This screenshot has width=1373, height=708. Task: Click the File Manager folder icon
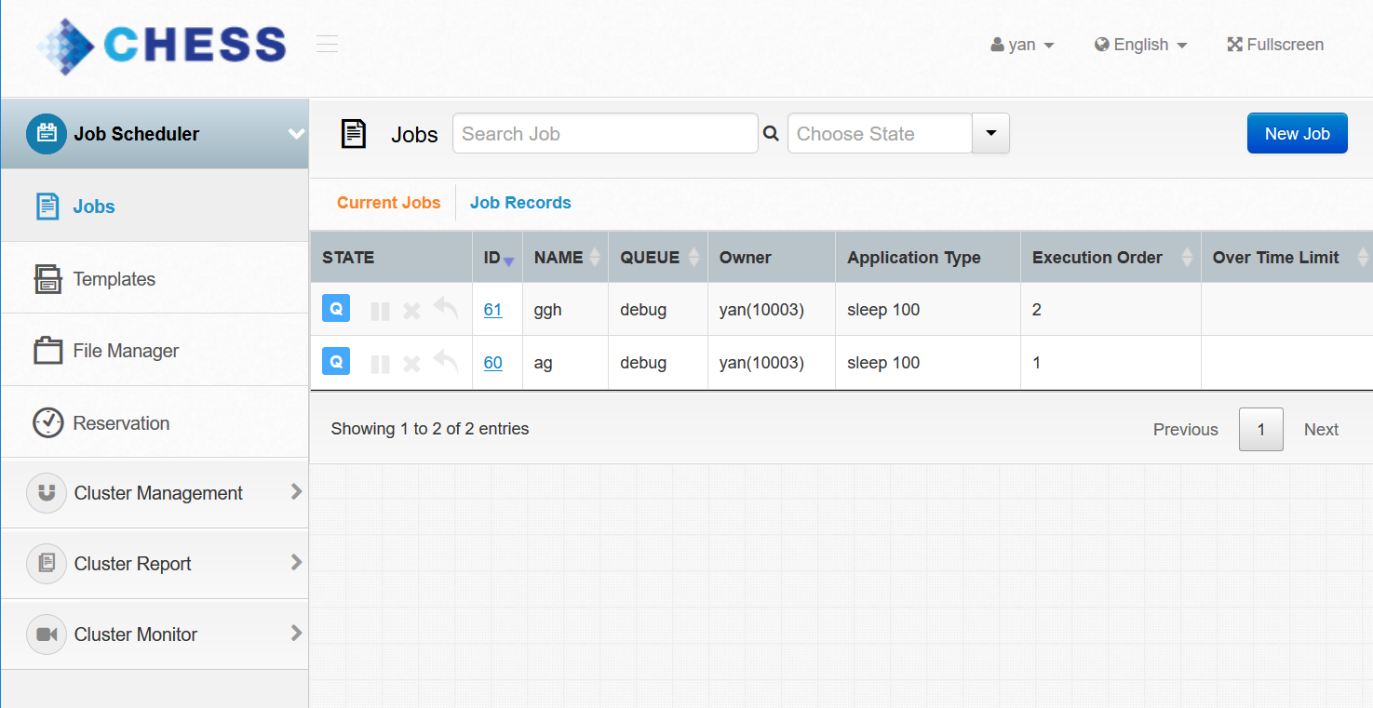click(x=47, y=351)
